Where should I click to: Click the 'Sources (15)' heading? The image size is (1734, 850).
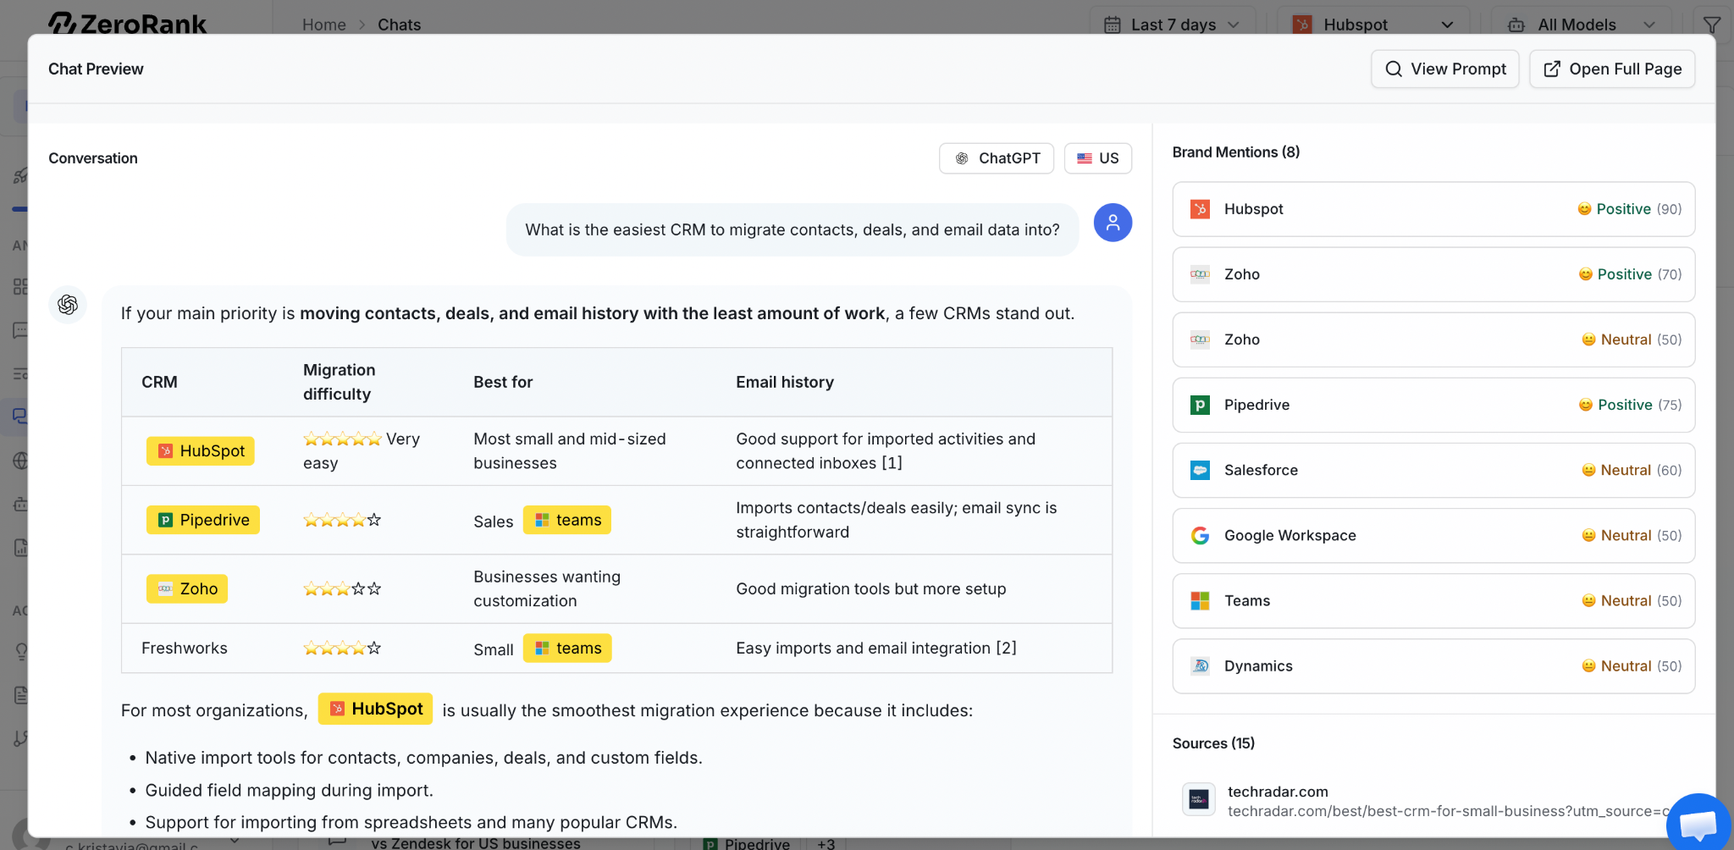click(1213, 743)
